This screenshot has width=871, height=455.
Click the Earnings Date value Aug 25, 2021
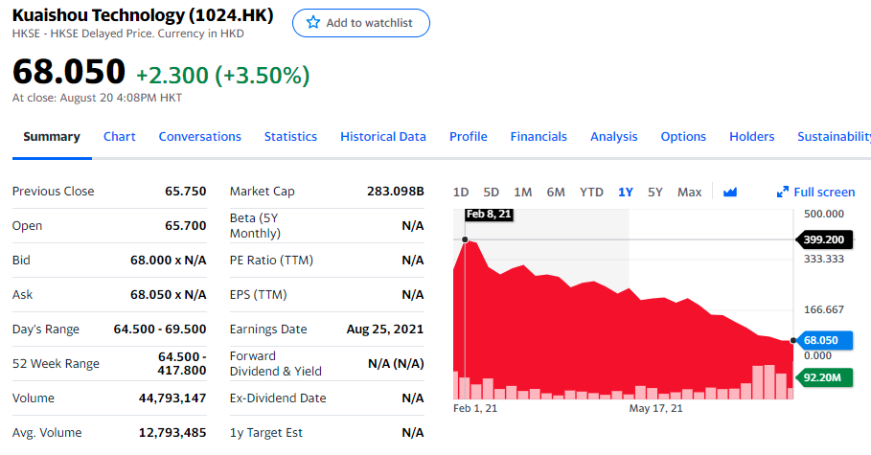click(385, 329)
